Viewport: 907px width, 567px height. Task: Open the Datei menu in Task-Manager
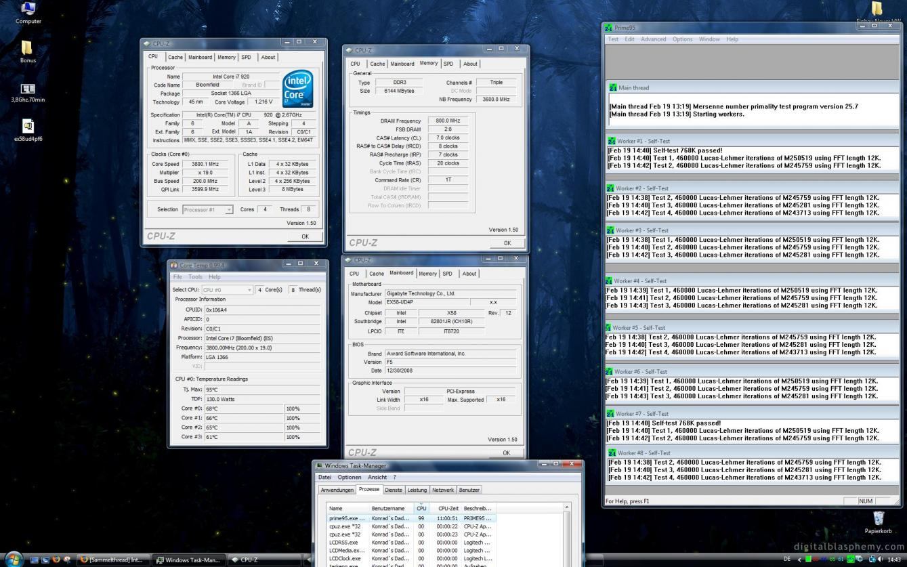325,477
